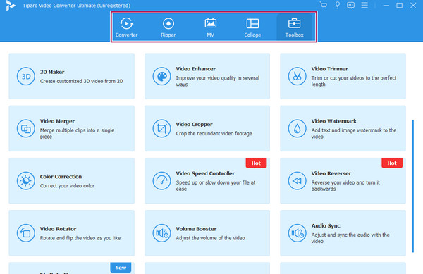Select the Toolbox tab
423x274 pixels.
click(294, 27)
